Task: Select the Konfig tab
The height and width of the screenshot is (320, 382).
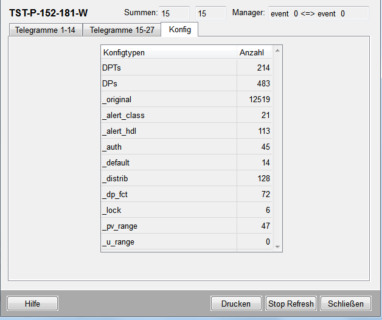Action: pyautogui.click(x=179, y=29)
